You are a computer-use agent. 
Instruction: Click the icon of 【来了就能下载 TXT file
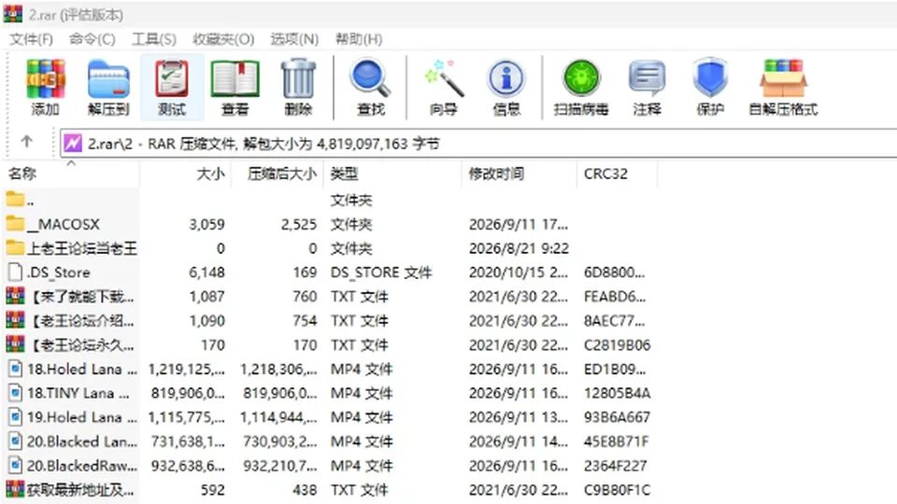click(16, 296)
